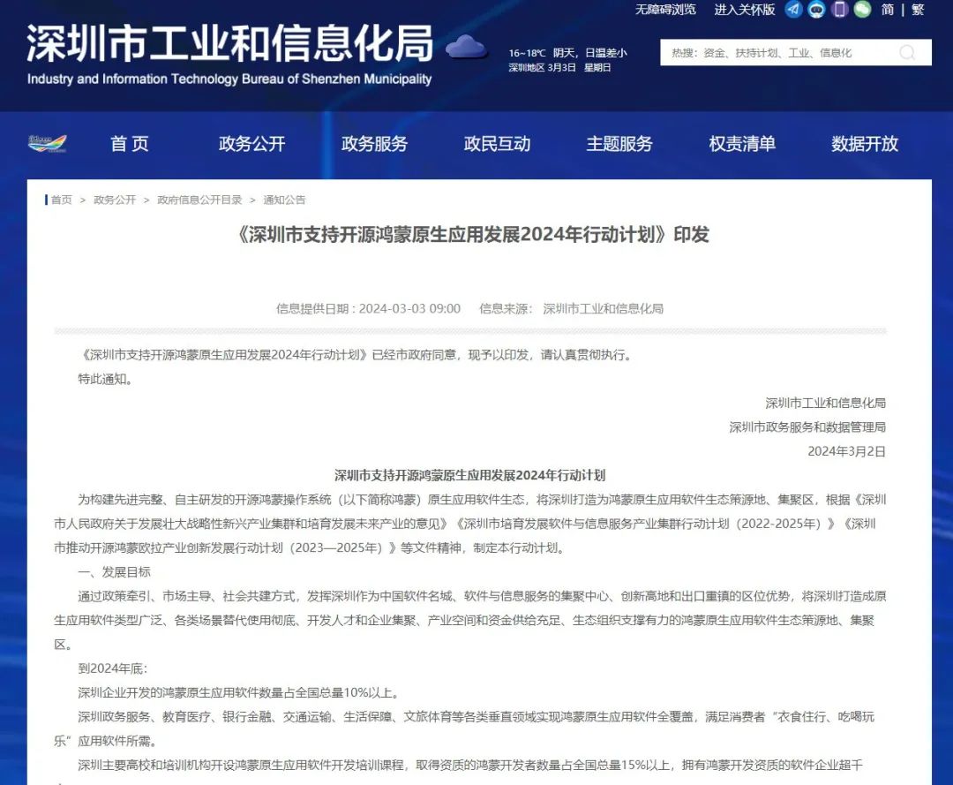Screen dimensions: 953x785
Task: Click 政府信息公开目录 breadcrumb link
Action: point(199,200)
